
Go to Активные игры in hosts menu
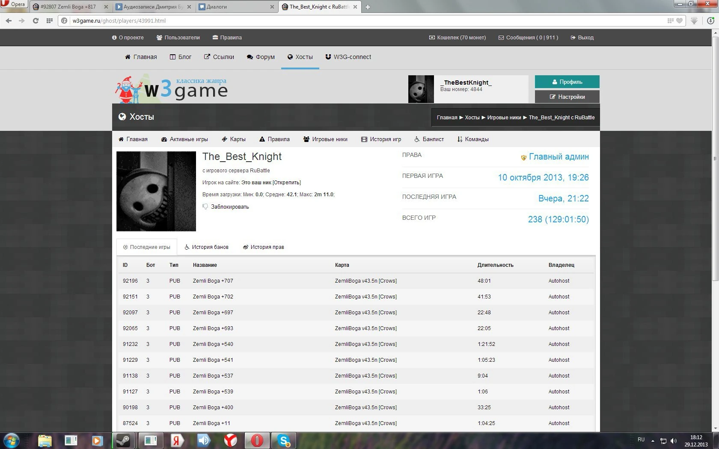184,139
